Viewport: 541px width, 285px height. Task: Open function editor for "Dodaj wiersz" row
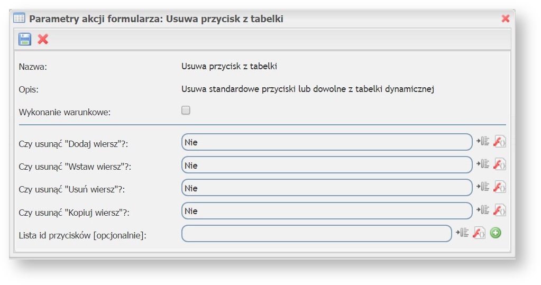coord(499,141)
